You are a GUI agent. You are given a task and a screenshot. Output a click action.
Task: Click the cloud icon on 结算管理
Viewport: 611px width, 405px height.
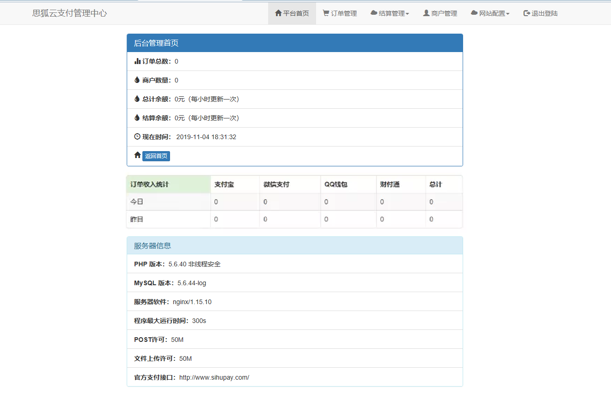tap(373, 13)
